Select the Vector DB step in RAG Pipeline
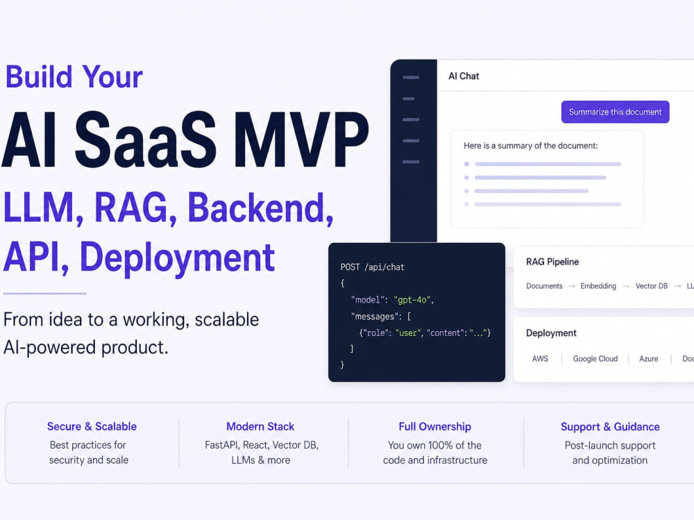The image size is (694, 520). 651,286
